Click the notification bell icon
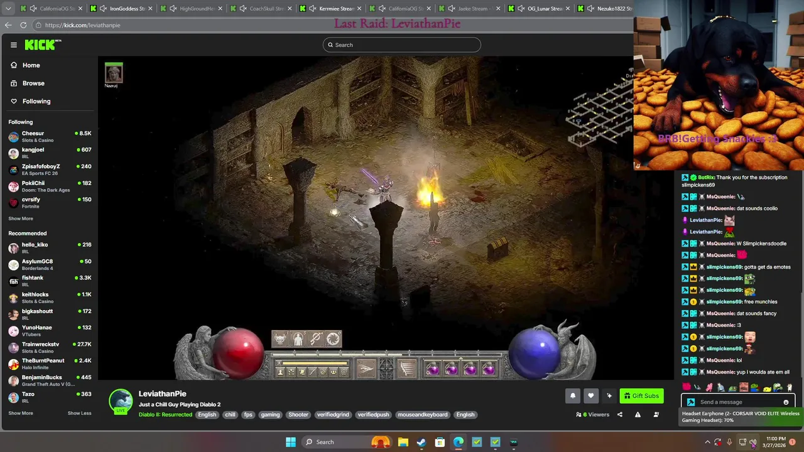 (x=572, y=395)
